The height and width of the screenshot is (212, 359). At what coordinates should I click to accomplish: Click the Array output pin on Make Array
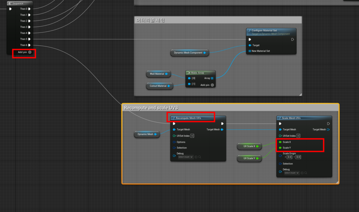pyautogui.click(x=212, y=78)
